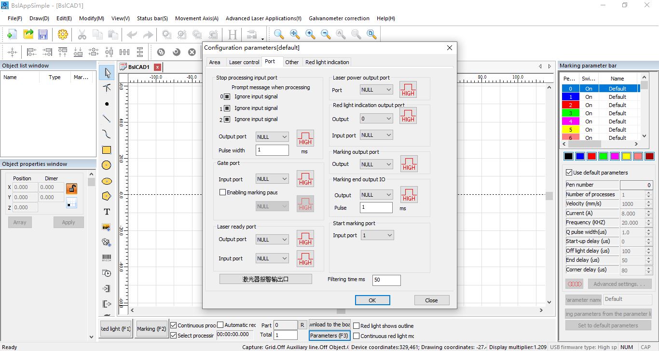Toggle Red light shows outline checkbox
Screen dimensions: 659x351
click(357, 326)
